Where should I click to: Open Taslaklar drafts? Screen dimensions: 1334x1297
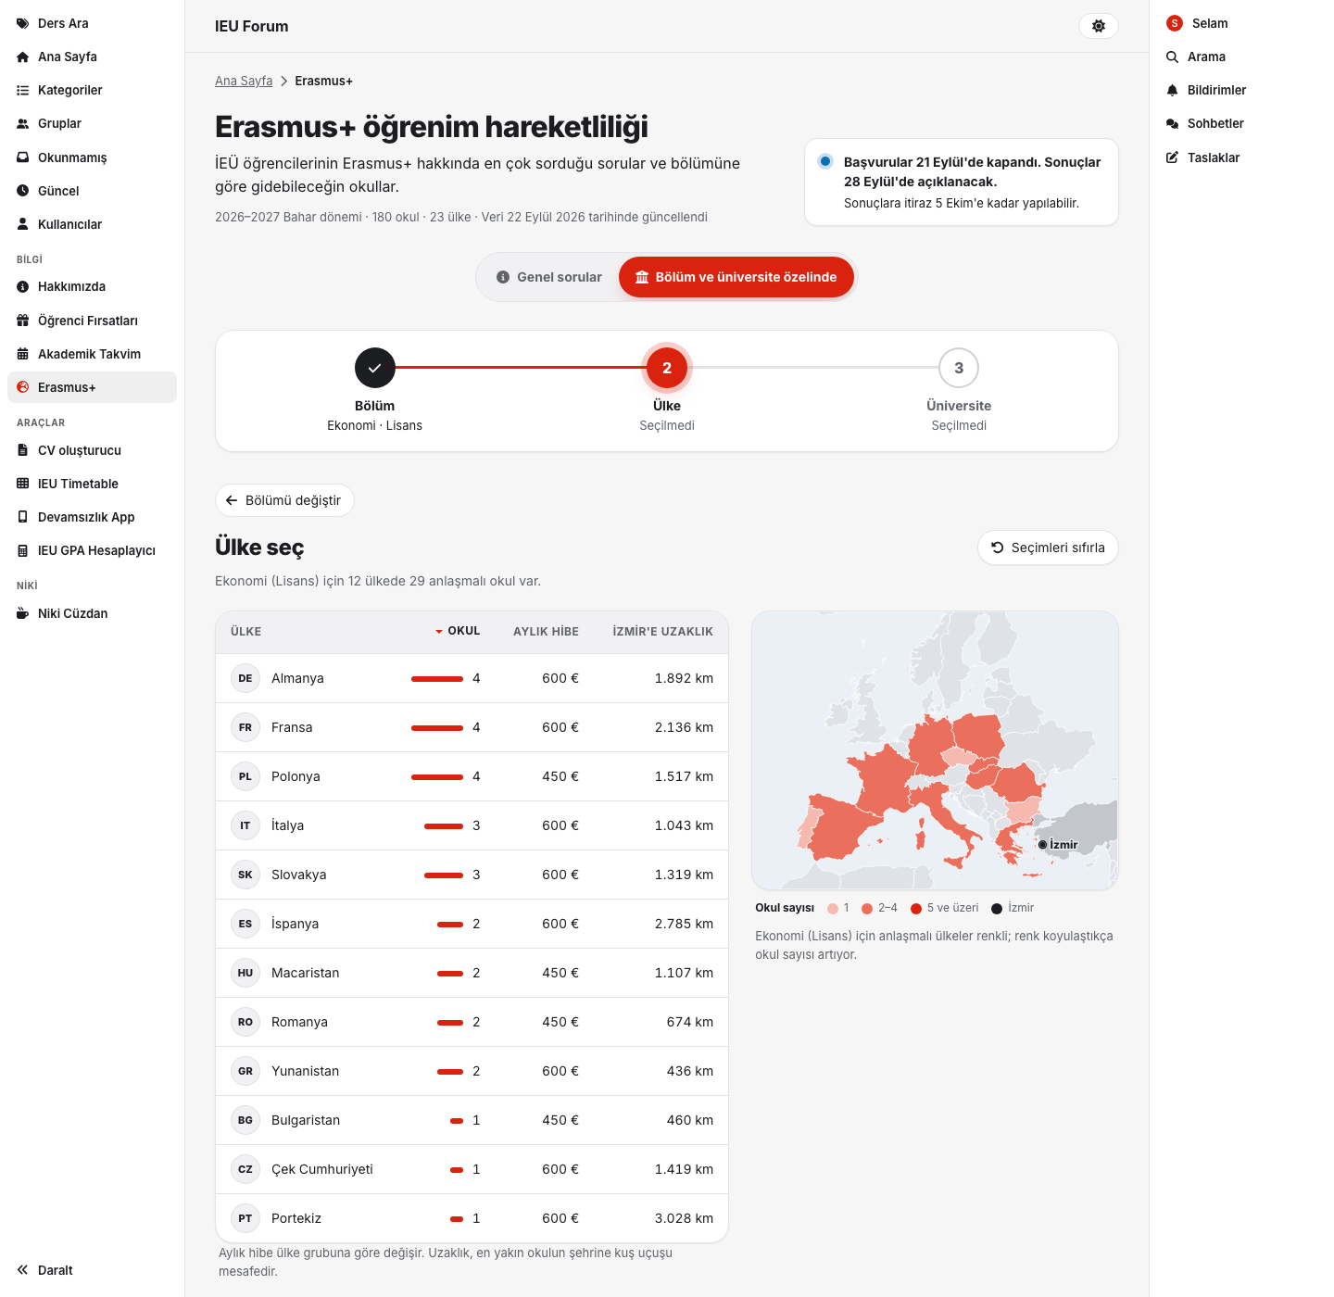click(x=1241, y=157)
